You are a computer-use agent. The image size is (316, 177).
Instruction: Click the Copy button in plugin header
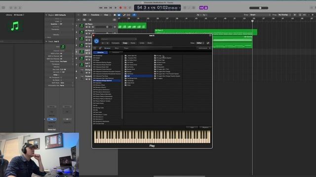pos(125,43)
